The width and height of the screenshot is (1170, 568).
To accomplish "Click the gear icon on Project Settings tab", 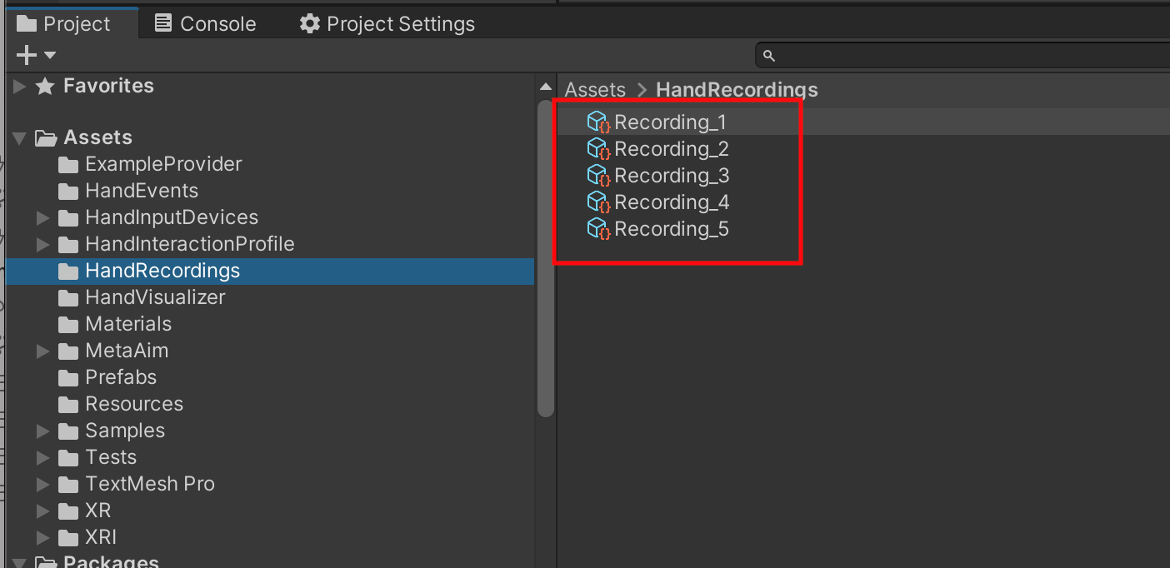I will click(x=309, y=23).
